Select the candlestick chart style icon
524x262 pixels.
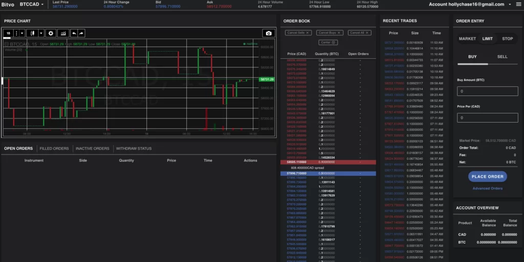point(32,33)
